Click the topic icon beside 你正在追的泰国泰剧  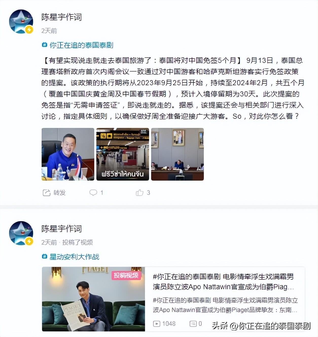[x=45, y=45]
